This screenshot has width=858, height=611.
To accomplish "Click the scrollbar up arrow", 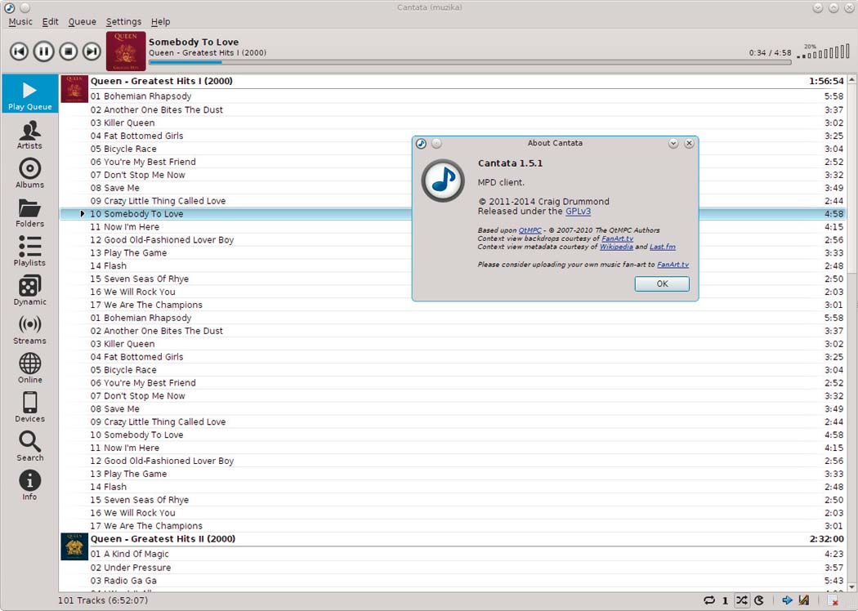I will [851, 80].
